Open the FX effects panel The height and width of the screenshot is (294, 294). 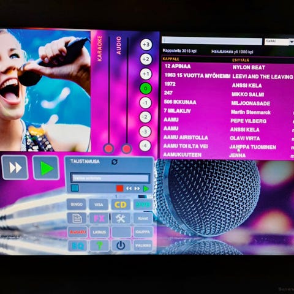[99, 219]
